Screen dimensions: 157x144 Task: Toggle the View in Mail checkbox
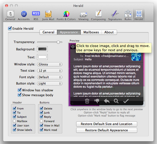(x=41, y=125)
